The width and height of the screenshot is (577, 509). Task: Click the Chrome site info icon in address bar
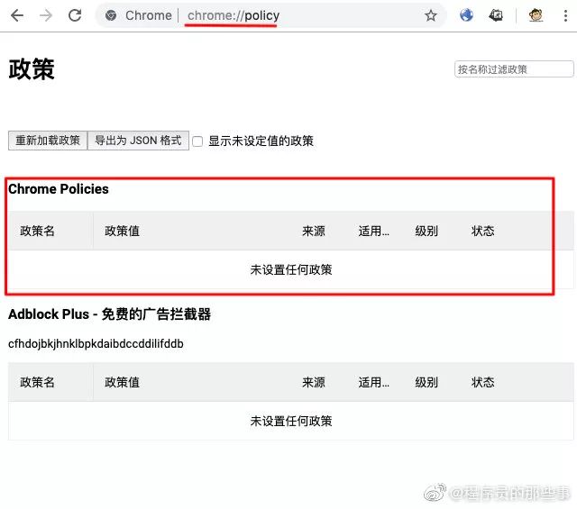[111, 15]
